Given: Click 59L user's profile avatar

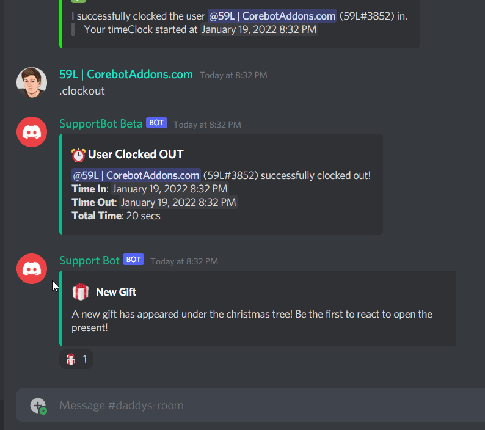Looking at the screenshot, I should [32, 82].
